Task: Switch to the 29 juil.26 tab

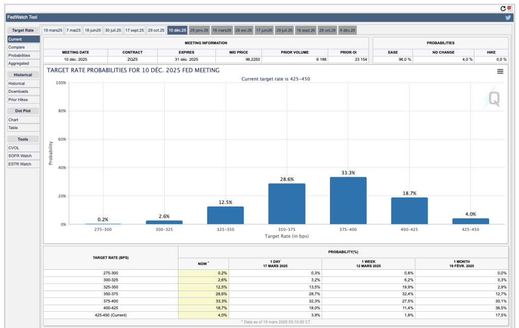Action: click(x=284, y=30)
